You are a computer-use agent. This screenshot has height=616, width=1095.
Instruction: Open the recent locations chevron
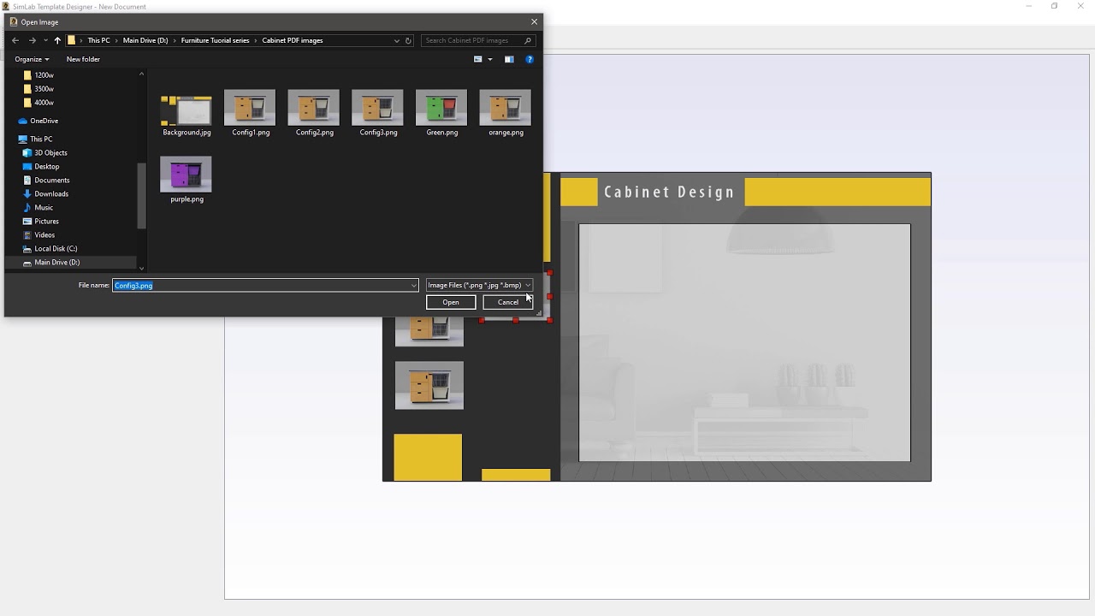[45, 40]
